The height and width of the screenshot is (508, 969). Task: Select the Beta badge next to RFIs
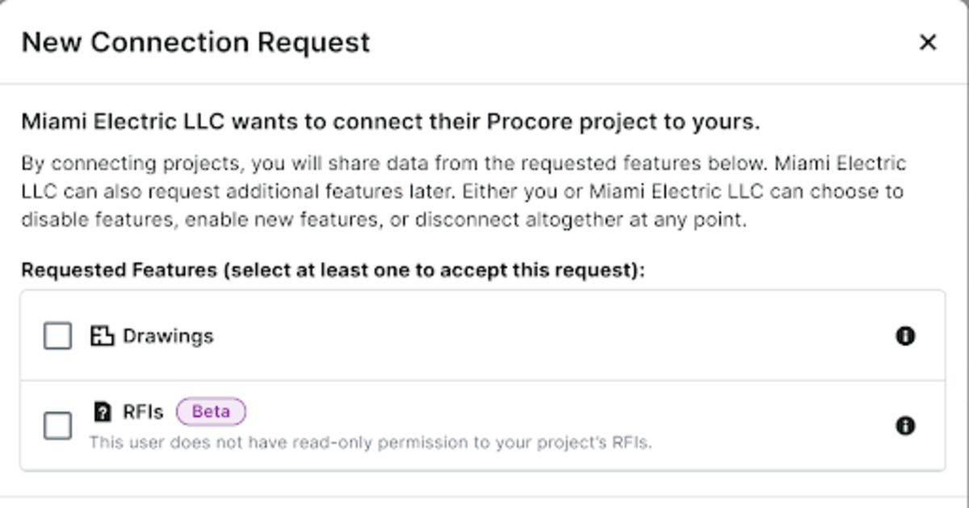pos(212,410)
